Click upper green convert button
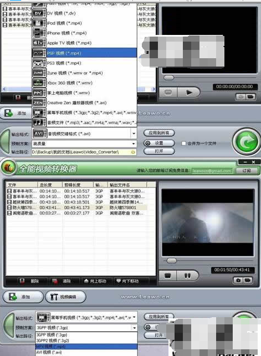This screenshot has width=261, height=356. coord(247,142)
